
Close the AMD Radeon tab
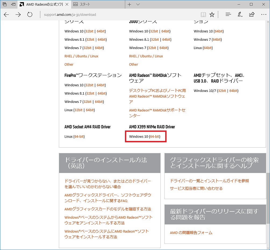[x=67, y=5]
